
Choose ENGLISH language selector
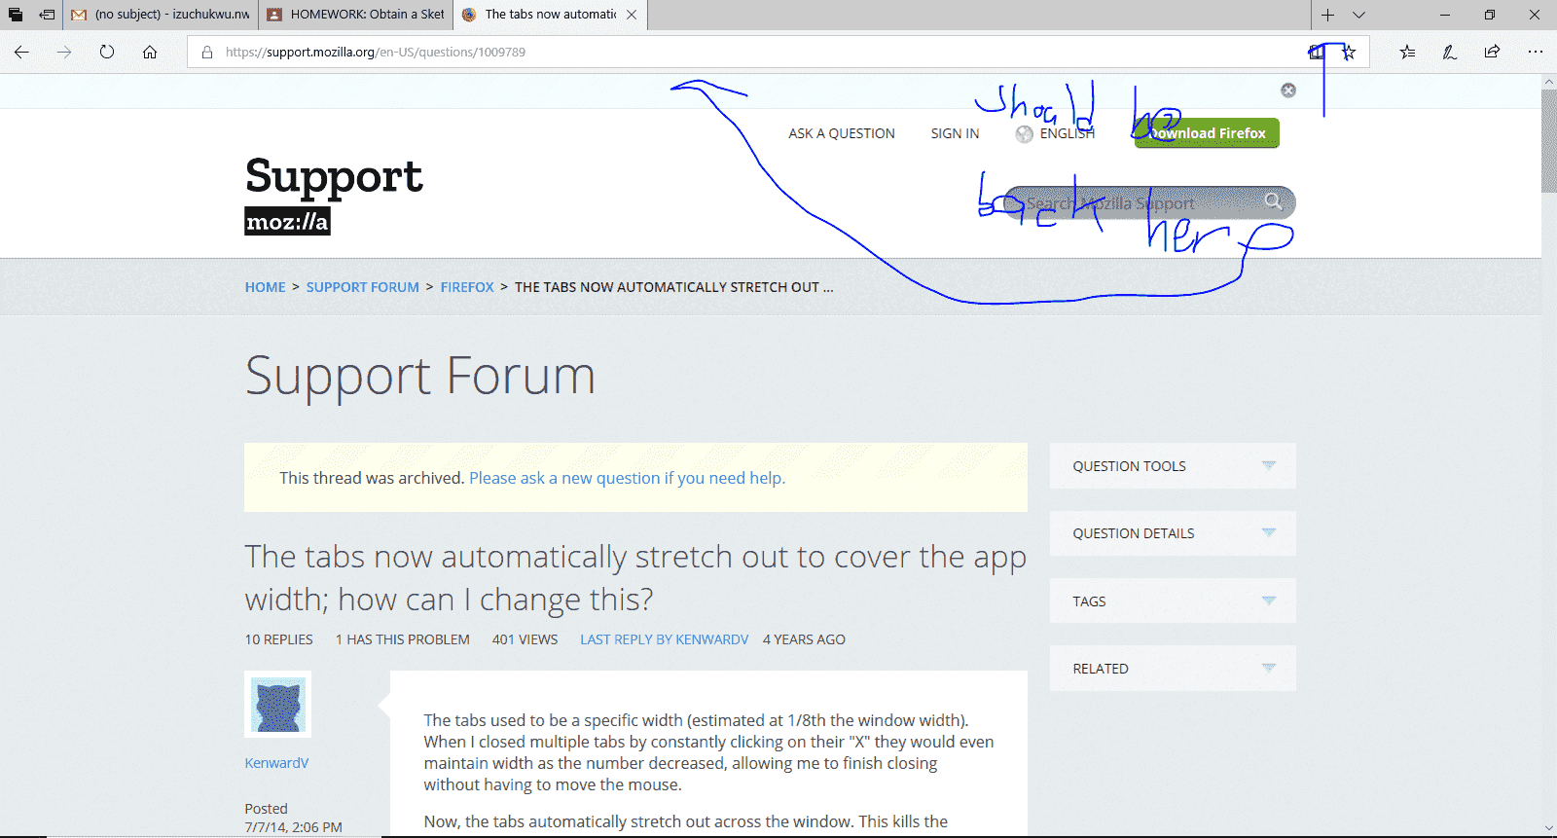[x=1067, y=133]
